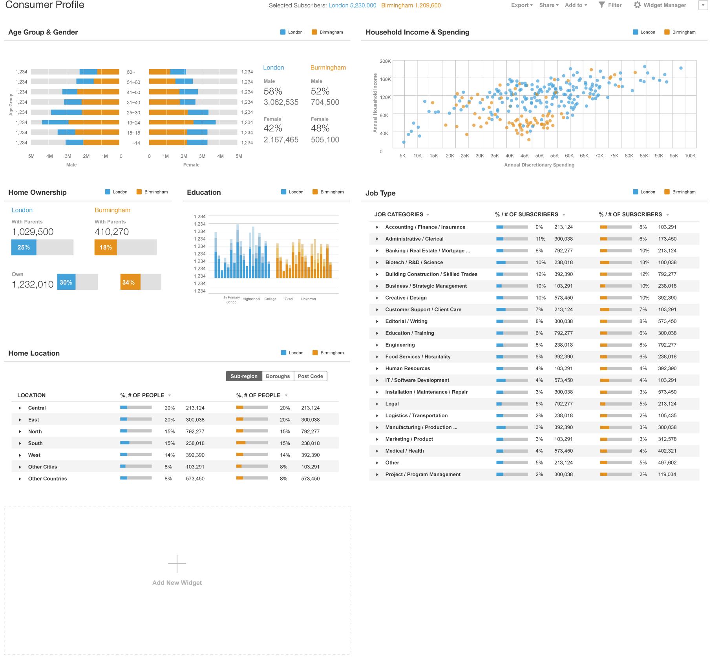
Task: Expand the Engineering job category row
Action: point(377,345)
